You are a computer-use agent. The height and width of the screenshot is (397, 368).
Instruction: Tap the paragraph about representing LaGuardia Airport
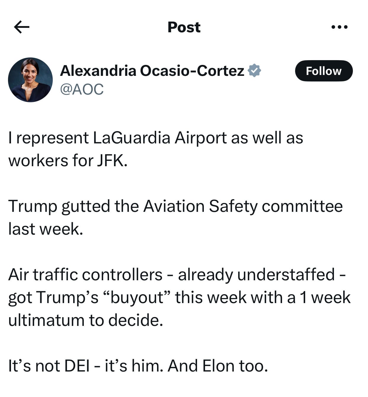coord(156,149)
